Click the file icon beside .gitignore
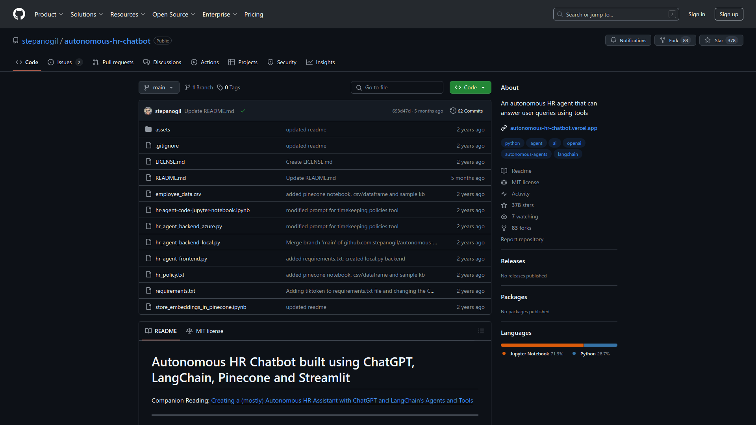Image resolution: width=756 pixels, height=425 pixels. (148, 146)
